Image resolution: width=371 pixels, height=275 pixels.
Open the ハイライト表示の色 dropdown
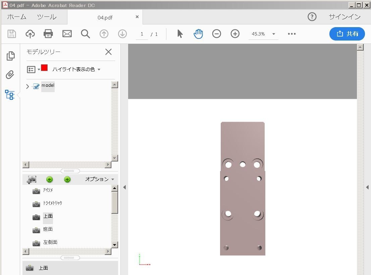click(76, 69)
